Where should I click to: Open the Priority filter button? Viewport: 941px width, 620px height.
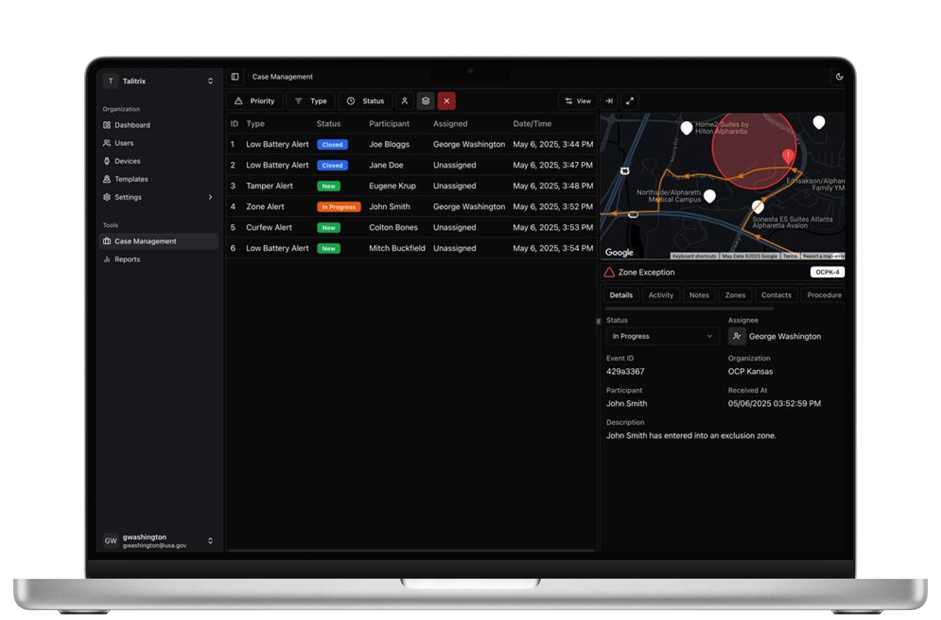click(x=254, y=101)
